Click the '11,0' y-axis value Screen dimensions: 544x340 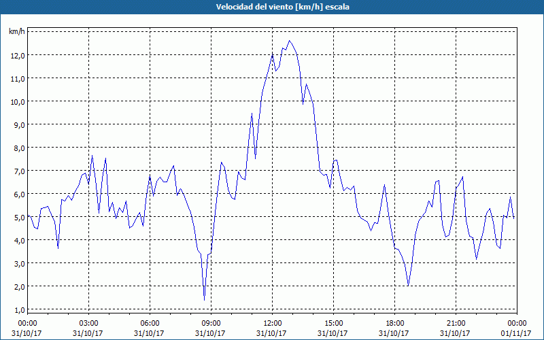(x=18, y=79)
